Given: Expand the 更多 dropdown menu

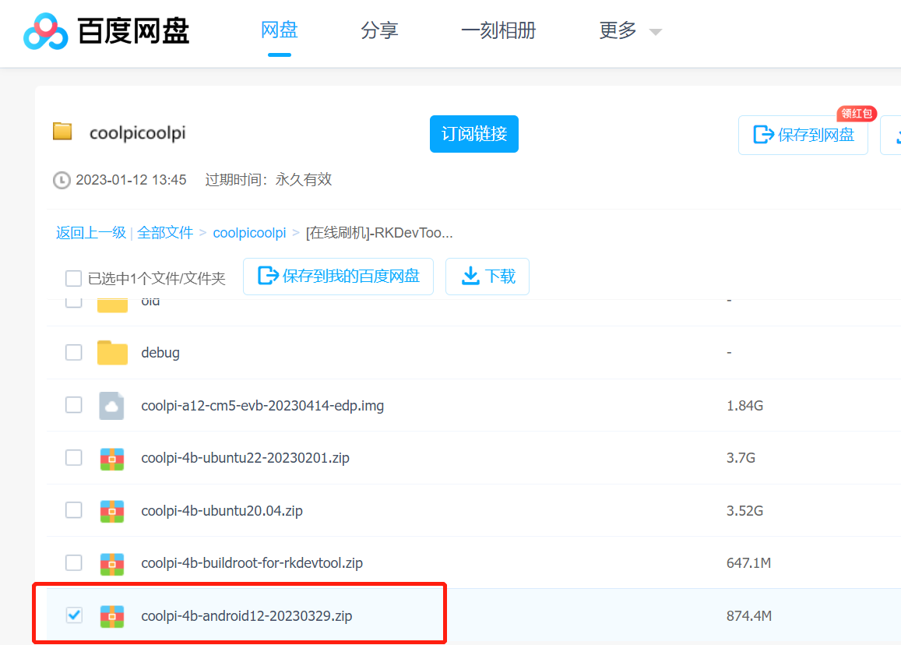Looking at the screenshot, I should tap(630, 30).
